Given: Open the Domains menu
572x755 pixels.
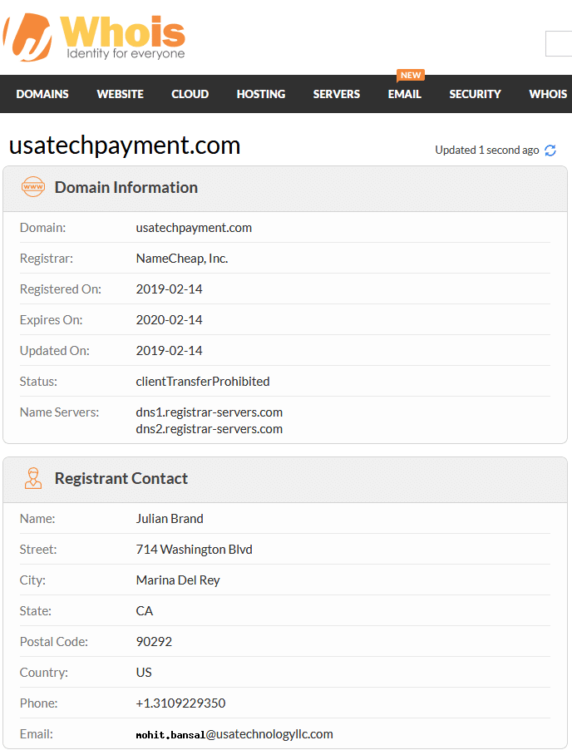Looking at the screenshot, I should tap(42, 94).
